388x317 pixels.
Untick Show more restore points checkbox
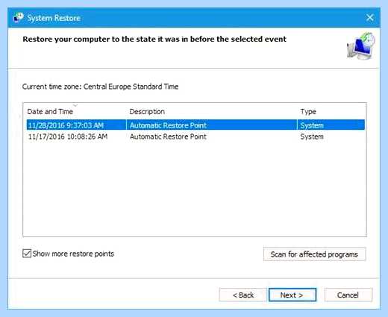pyautogui.click(x=27, y=254)
